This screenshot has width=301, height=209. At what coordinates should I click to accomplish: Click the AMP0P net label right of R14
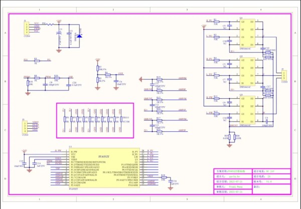183,90
